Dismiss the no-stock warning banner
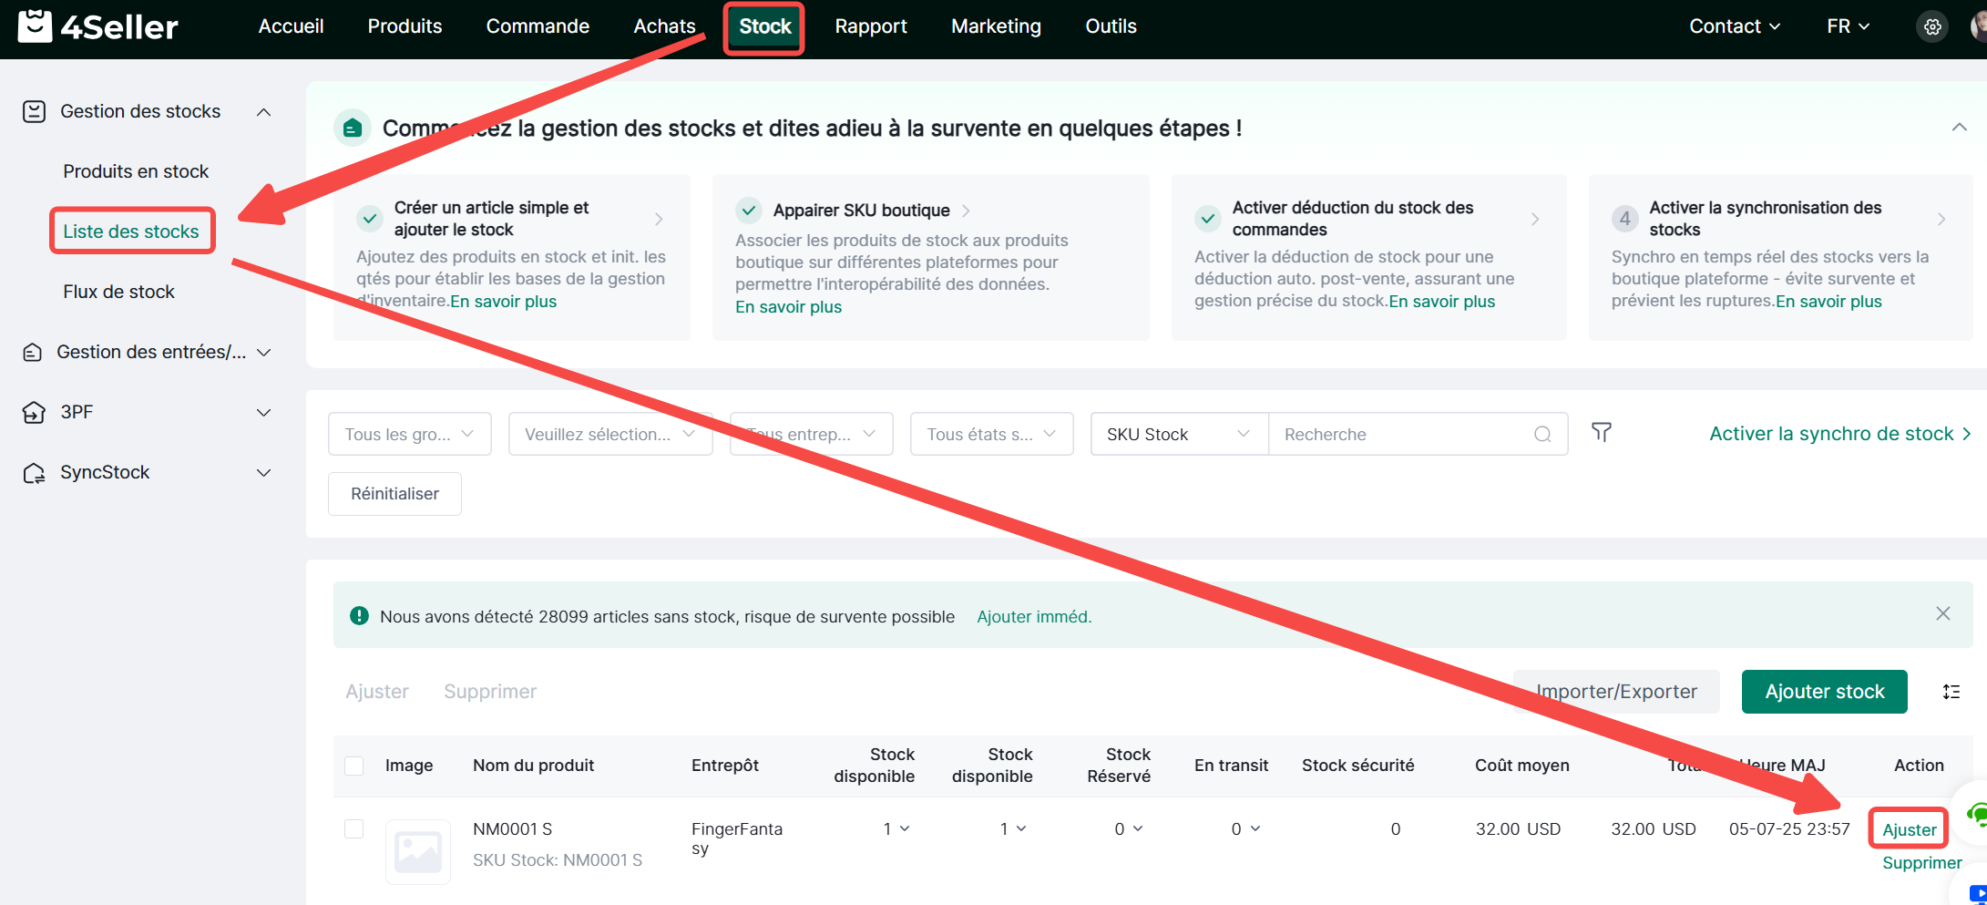The width and height of the screenshot is (1987, 905). 1942,614
